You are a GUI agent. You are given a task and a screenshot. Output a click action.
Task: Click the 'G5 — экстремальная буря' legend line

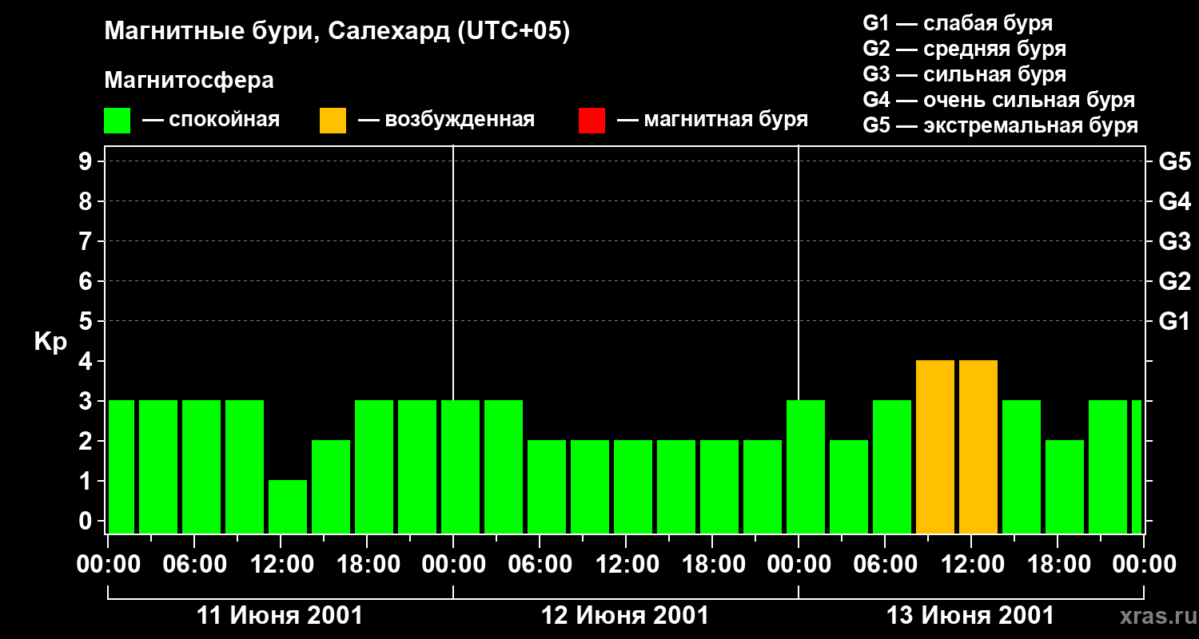click(1001, 125)
